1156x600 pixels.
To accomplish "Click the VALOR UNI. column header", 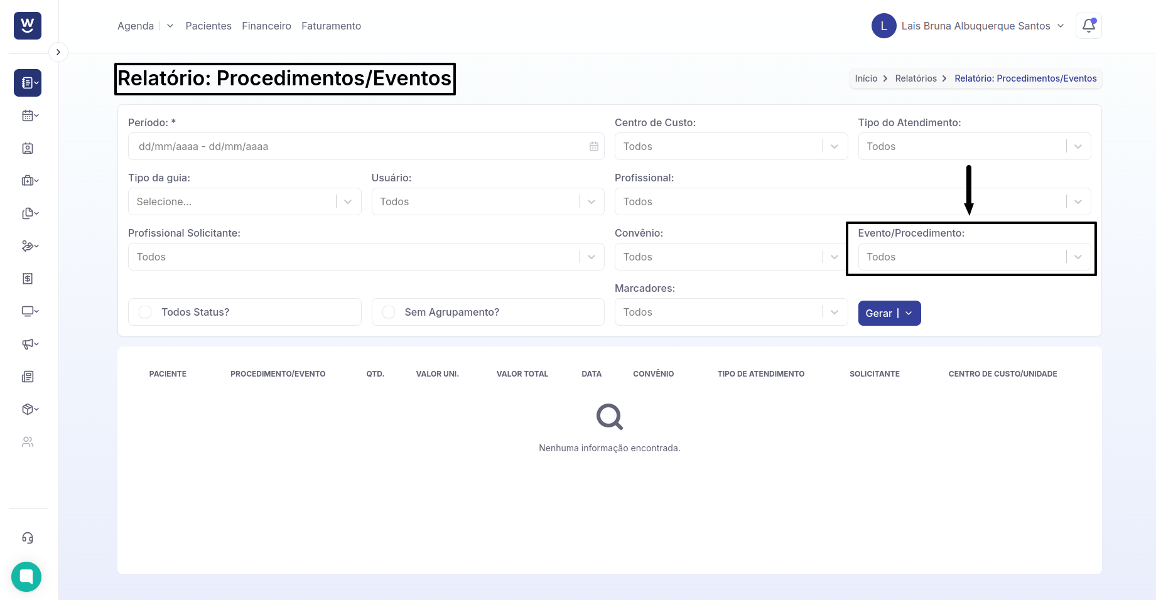I will pos(437,374).
